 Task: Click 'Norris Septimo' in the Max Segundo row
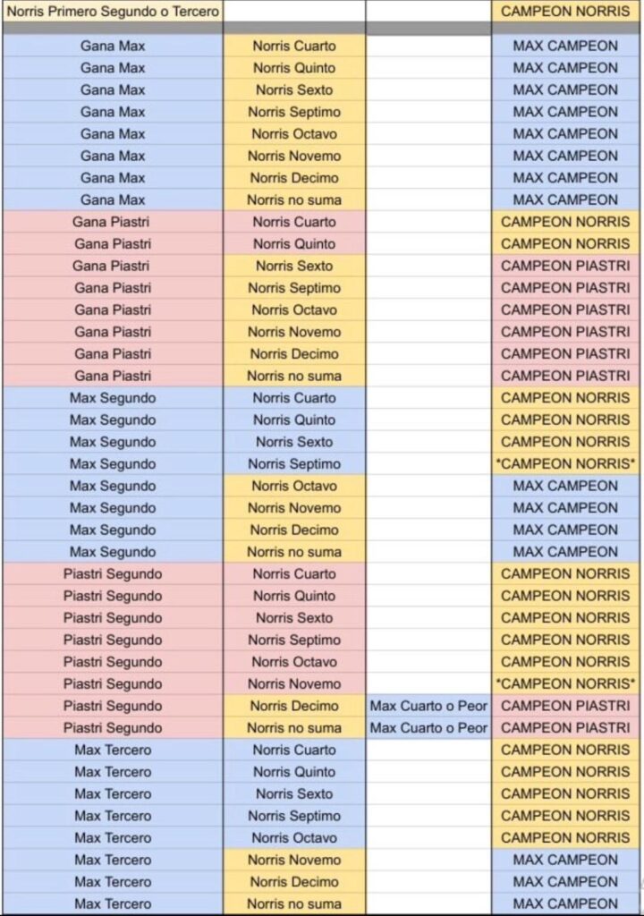294,463
